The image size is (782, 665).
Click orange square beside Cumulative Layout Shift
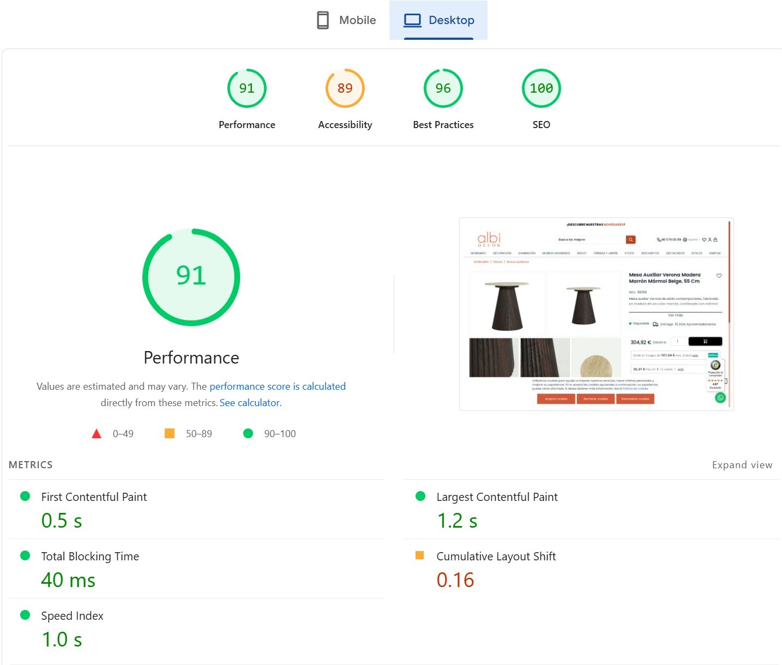[419, 555]
